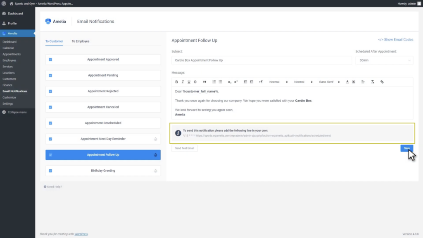Switch to the To Customer tab
423x238 pixels.
[54, 41]
